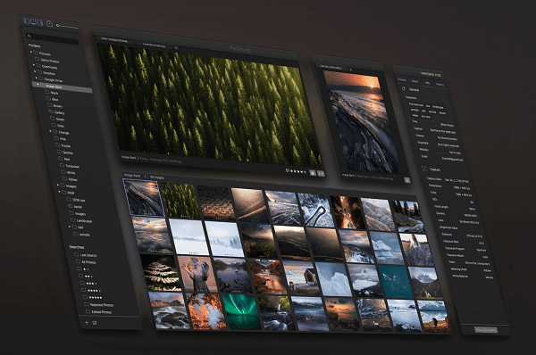
Task: Switch to the Details tab in right panel
Action: click(402, 80)
